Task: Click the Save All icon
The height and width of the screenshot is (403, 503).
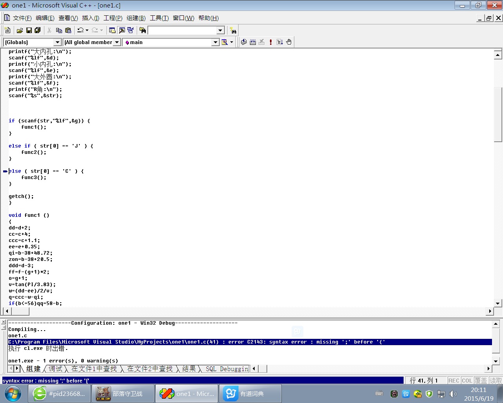Action: coord(38,30)
